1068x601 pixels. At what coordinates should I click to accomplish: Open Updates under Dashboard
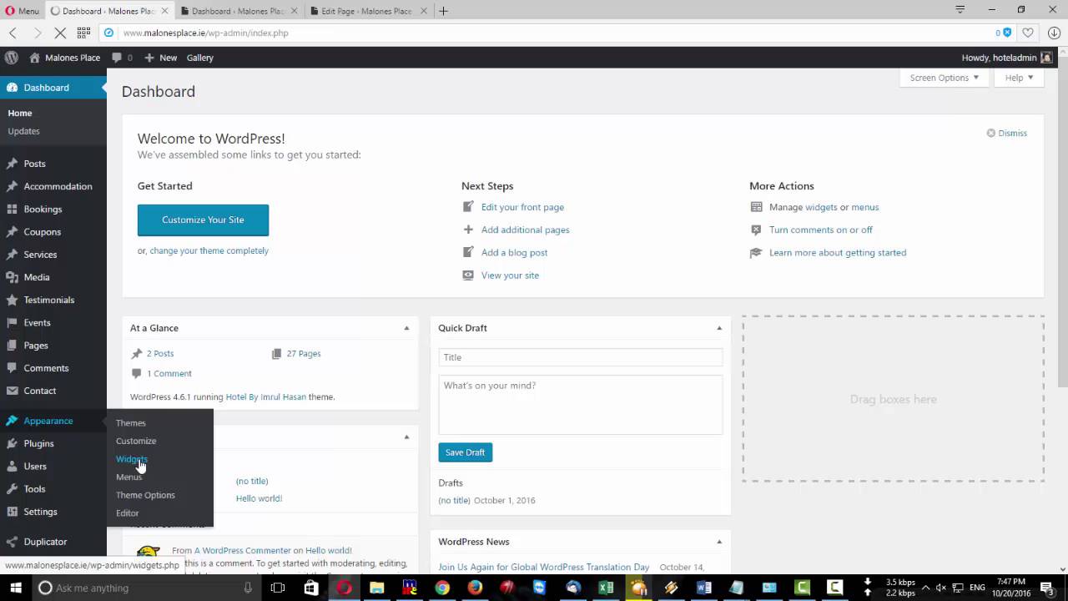[23, 131]
